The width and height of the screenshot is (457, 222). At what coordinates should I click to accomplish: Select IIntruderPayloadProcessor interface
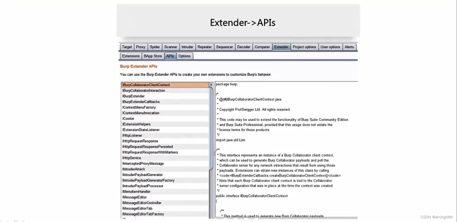tap(165, 186)
